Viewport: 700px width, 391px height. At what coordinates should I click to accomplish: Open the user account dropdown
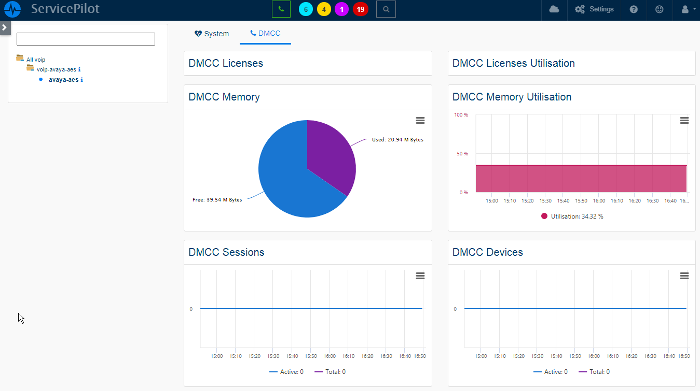687,9
